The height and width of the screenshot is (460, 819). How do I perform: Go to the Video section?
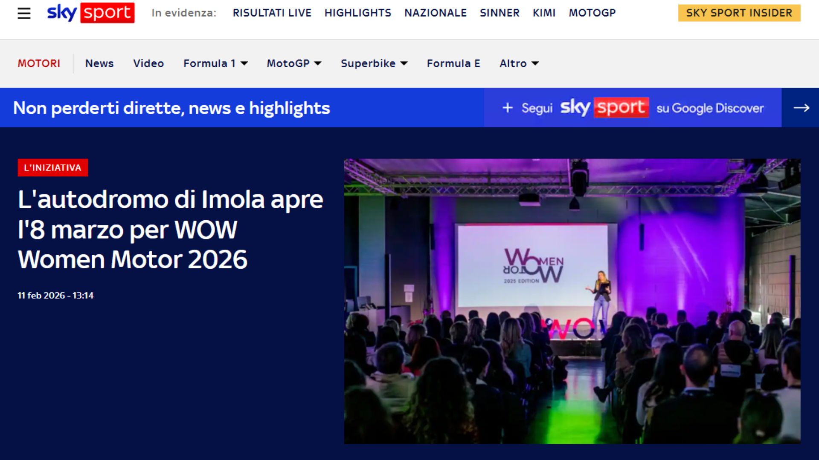tap(148, 63)
